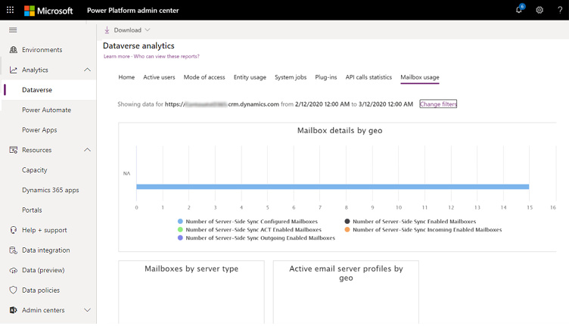The image size is (569, 326).
Task: Click the Data policies shield icon
Action: click(x=13, y=290)
